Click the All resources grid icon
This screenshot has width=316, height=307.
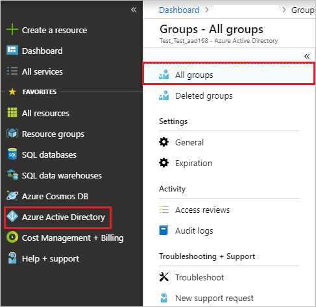coord(12,112)
